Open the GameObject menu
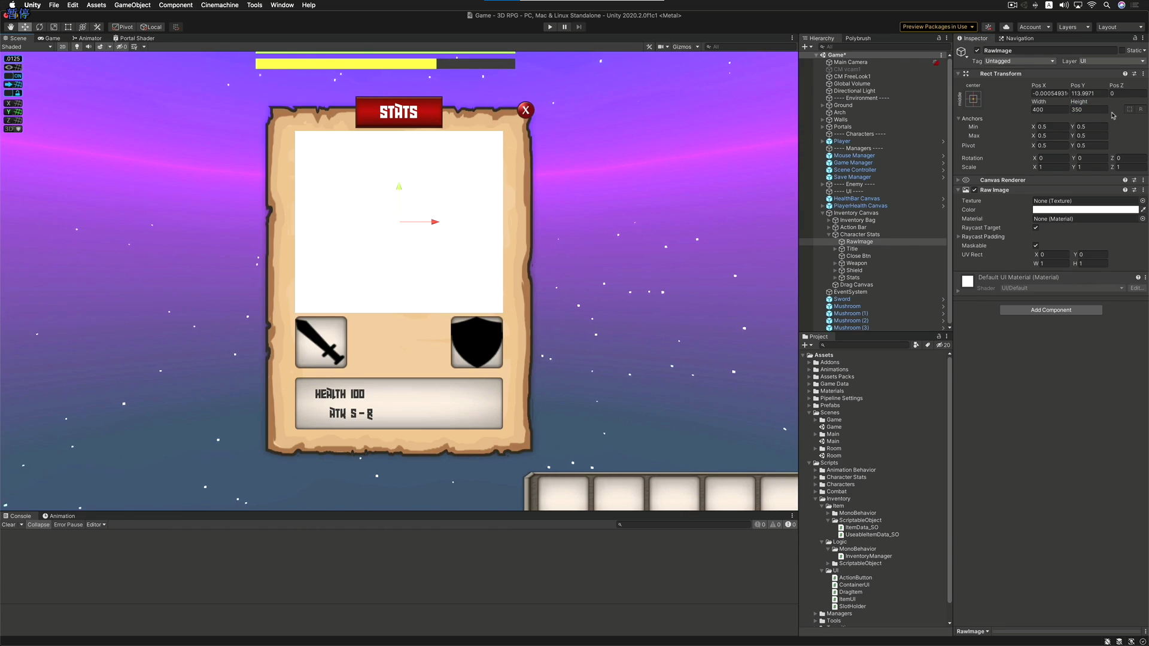 click(132, 5)
